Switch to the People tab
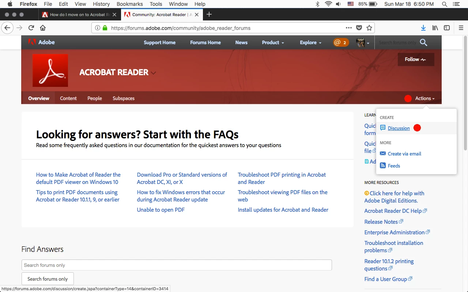468x292 pixels. pyautogui.click(x=95, y=98)
